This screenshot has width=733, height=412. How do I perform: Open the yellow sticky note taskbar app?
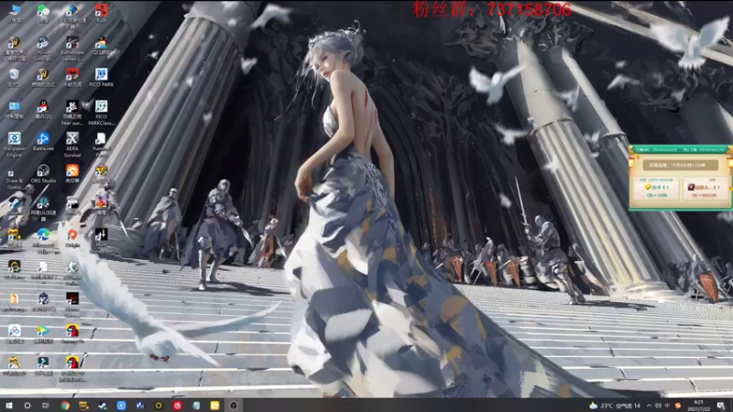point(214,406)
